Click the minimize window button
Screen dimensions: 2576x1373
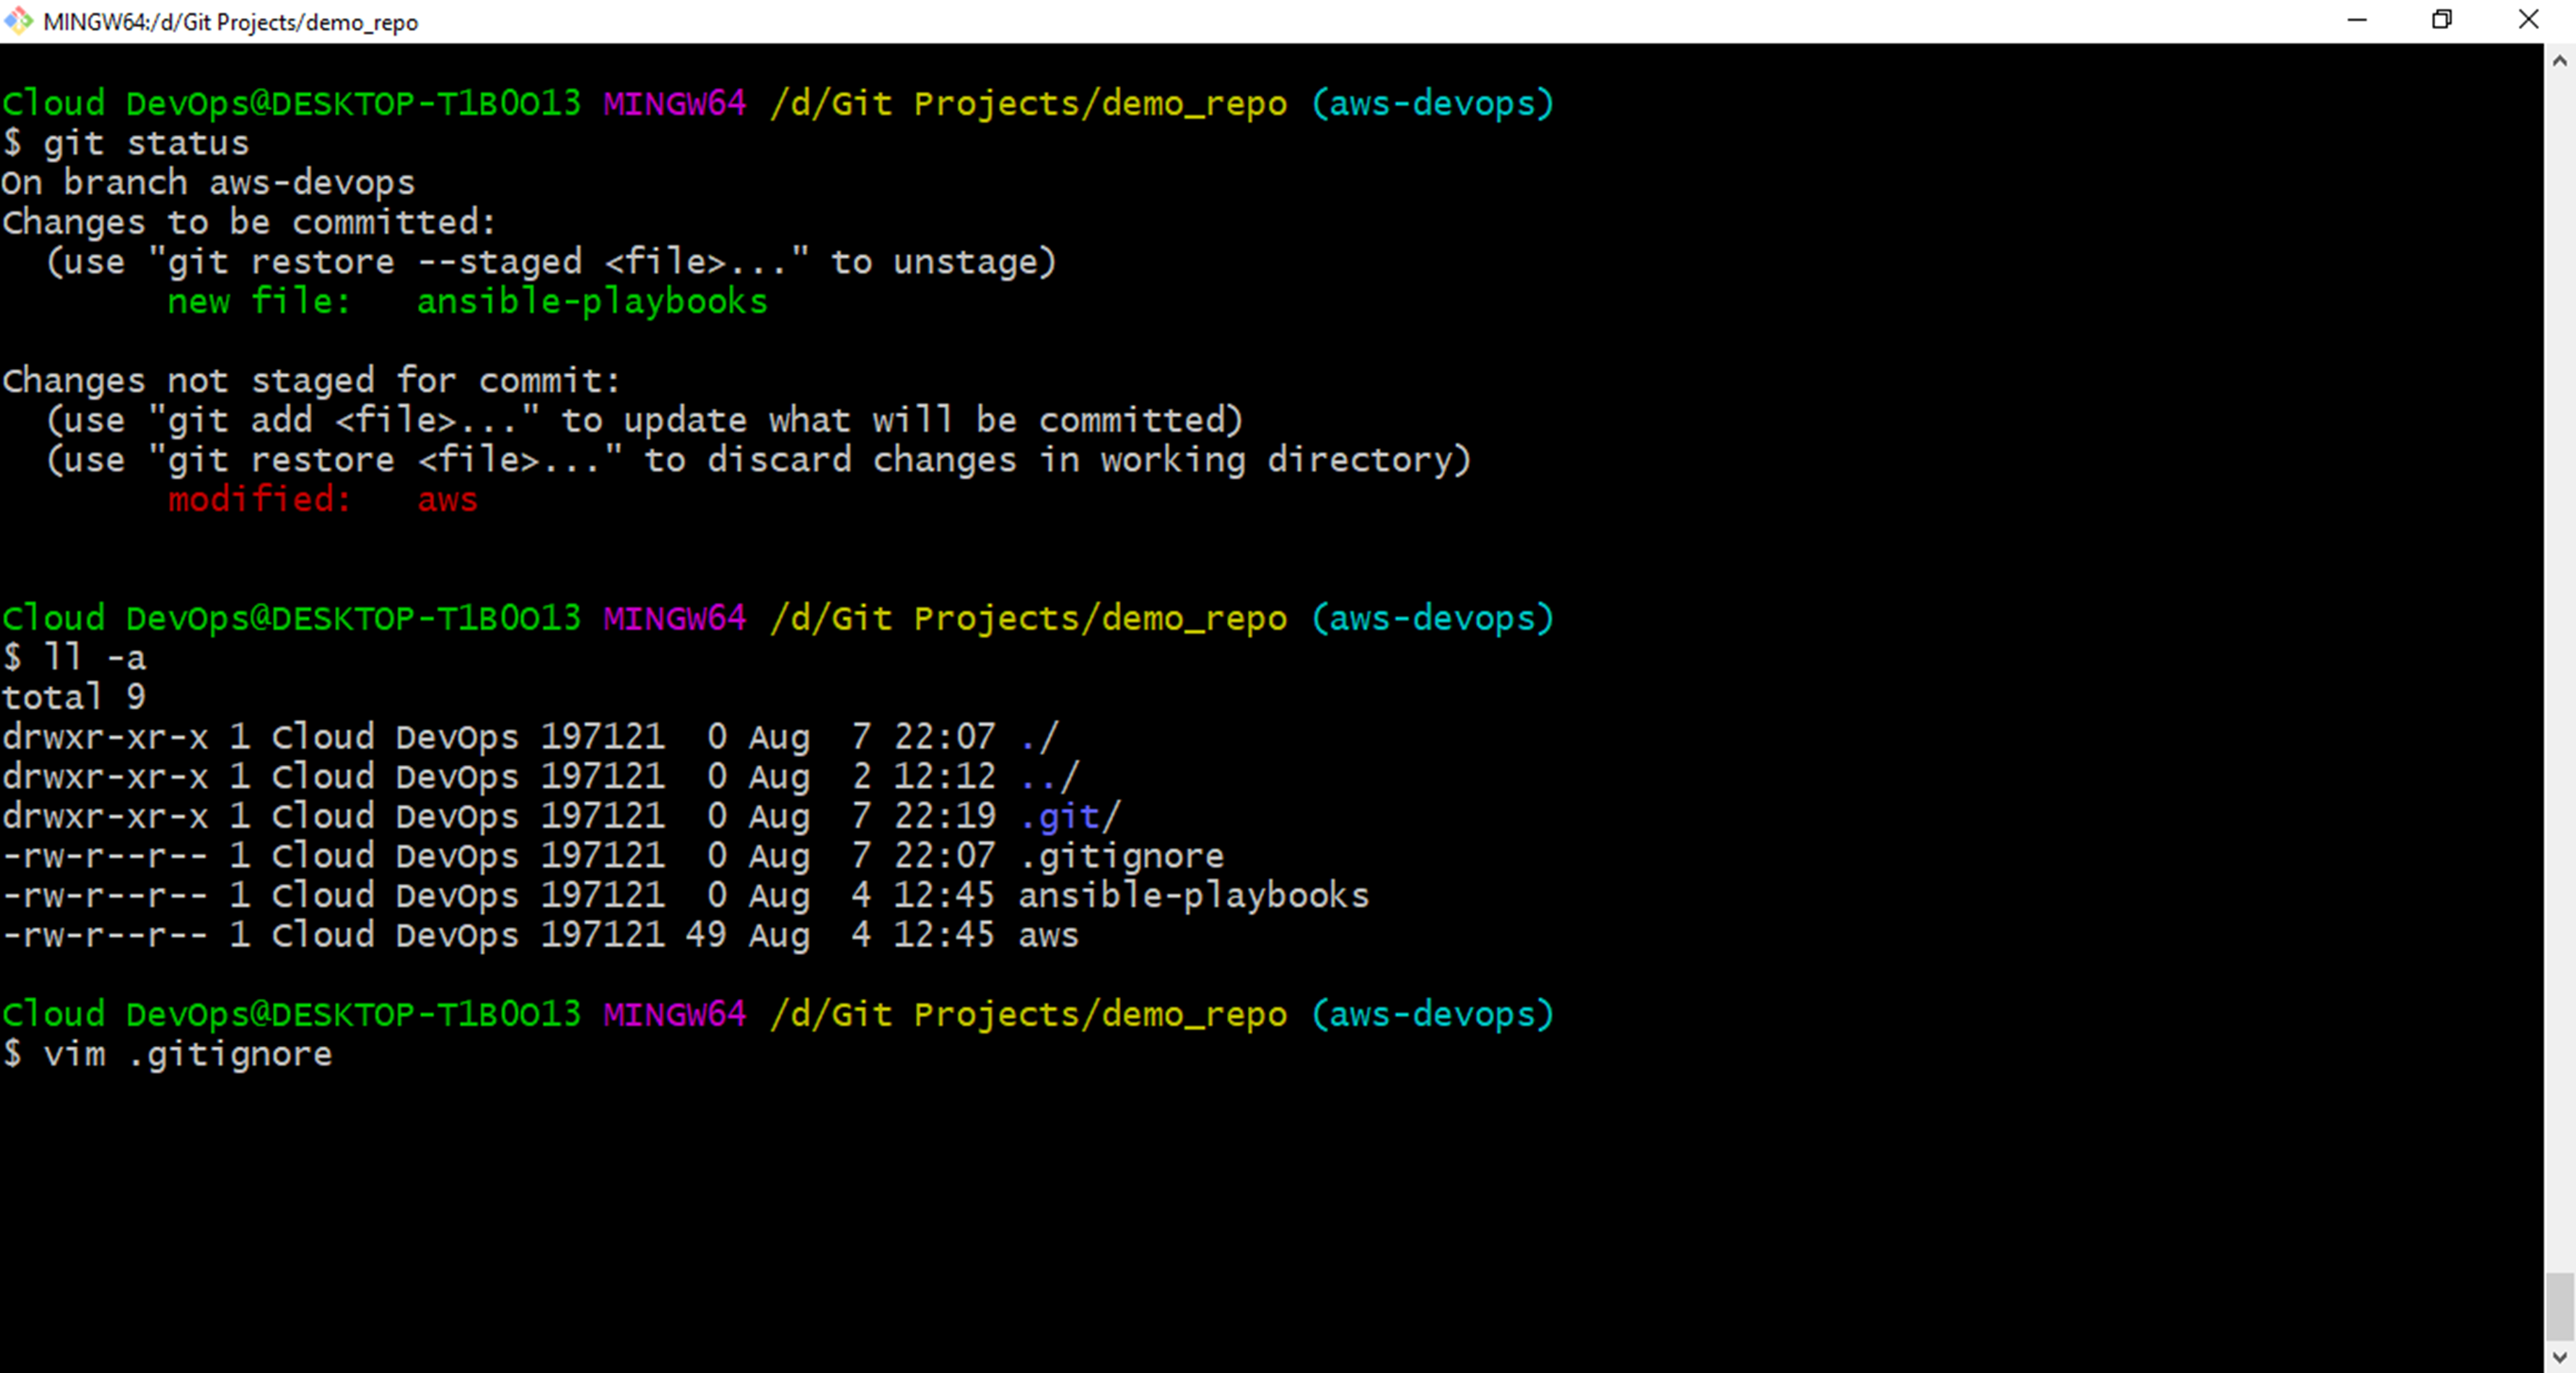[x=2357, y=19]
